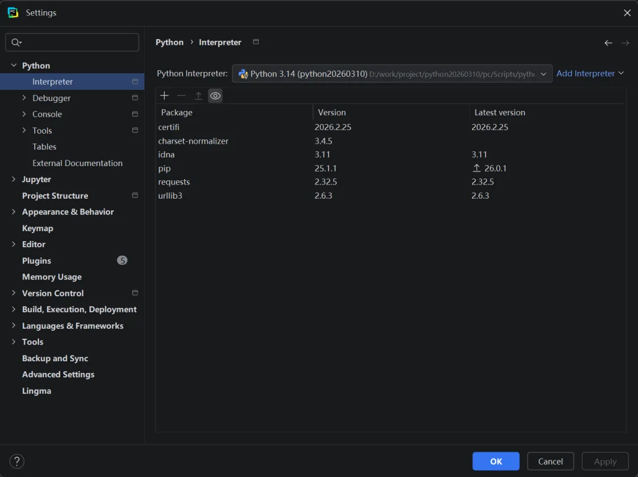Viewport: 638px width, 477px height.
Task: Click the uninstall package minus icon
Action: coord(181,96)
